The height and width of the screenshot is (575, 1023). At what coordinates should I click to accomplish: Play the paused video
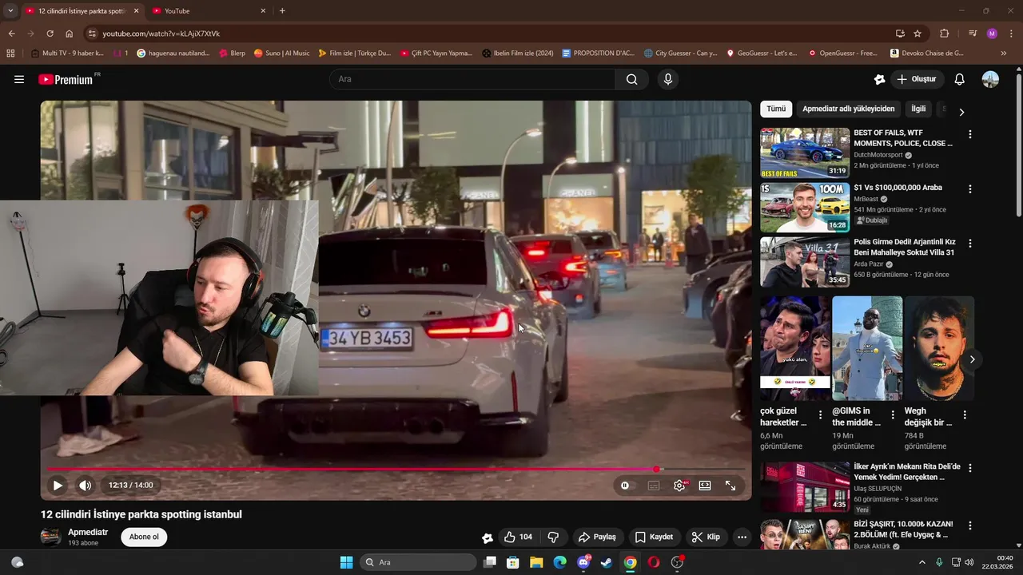pos(58,485)
